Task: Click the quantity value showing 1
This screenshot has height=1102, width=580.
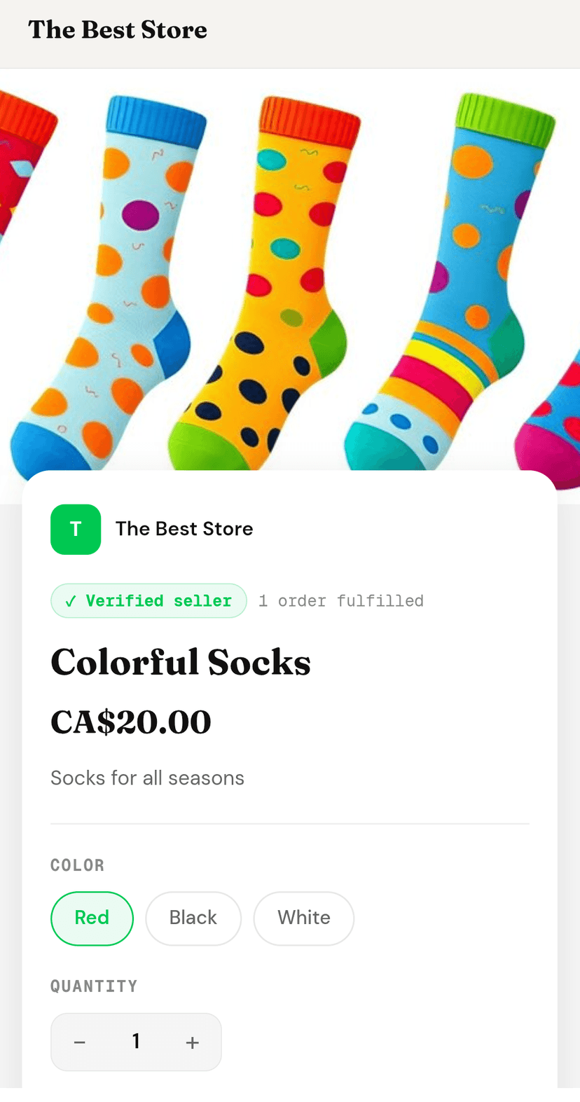Action: [136, 1042]
